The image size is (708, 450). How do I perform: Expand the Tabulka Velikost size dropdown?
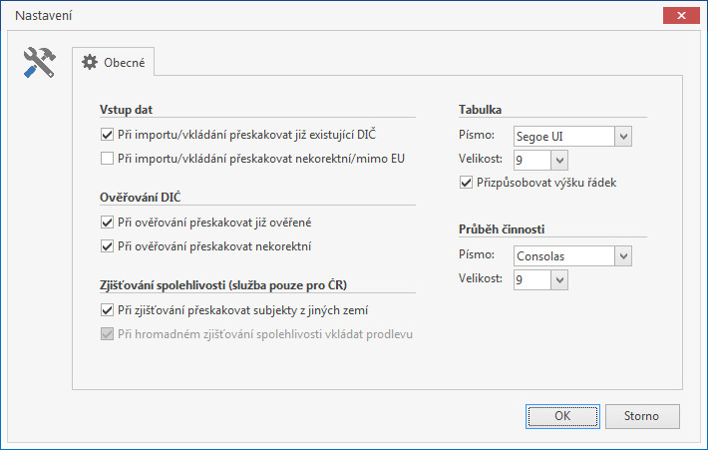(x=559, y=160)
